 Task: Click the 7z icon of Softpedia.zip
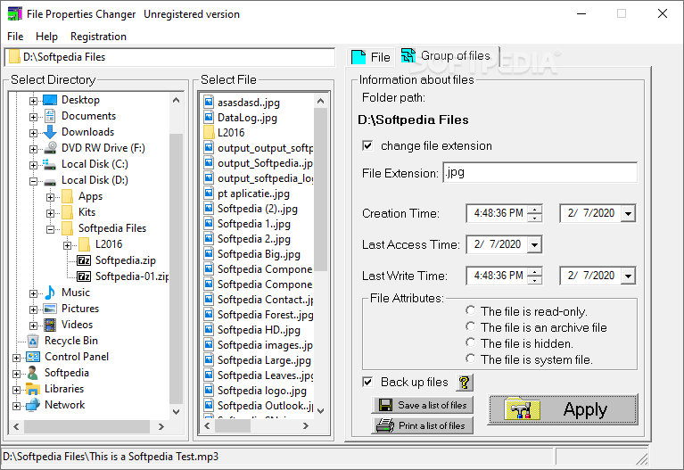point(84,260)
